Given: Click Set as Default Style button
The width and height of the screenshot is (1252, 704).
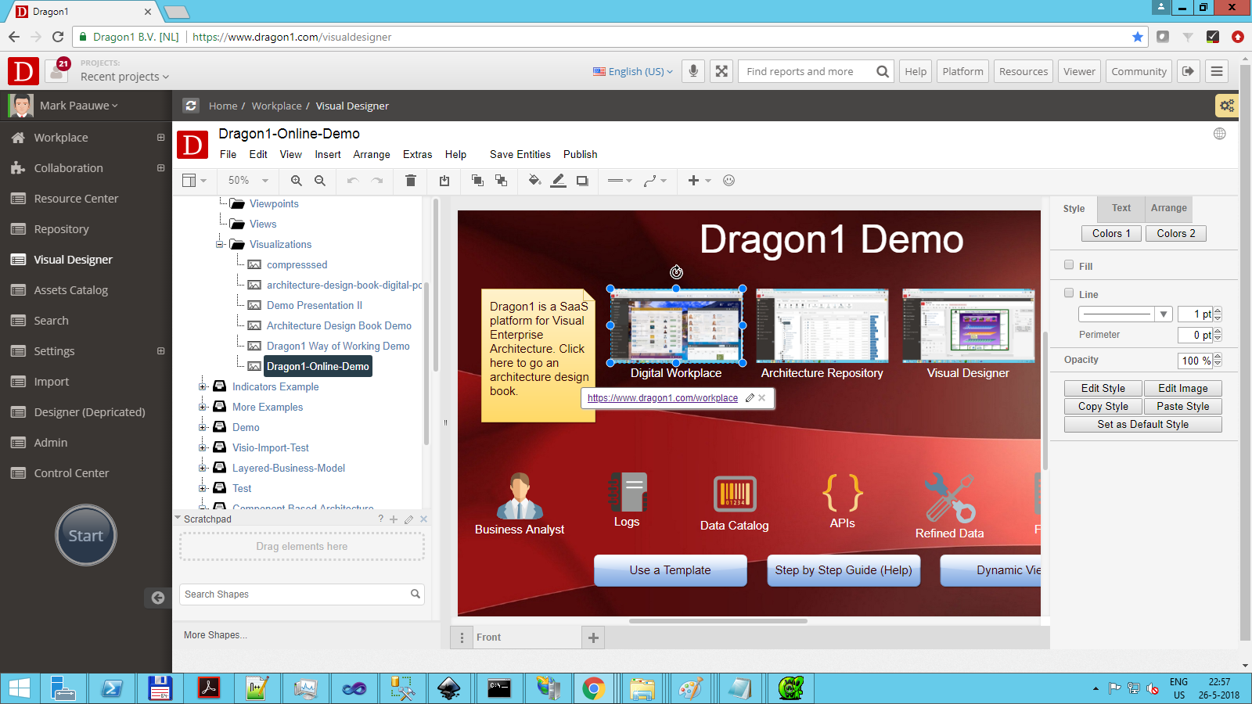Looking at the screenshot, I should [x=1142, y=424].
